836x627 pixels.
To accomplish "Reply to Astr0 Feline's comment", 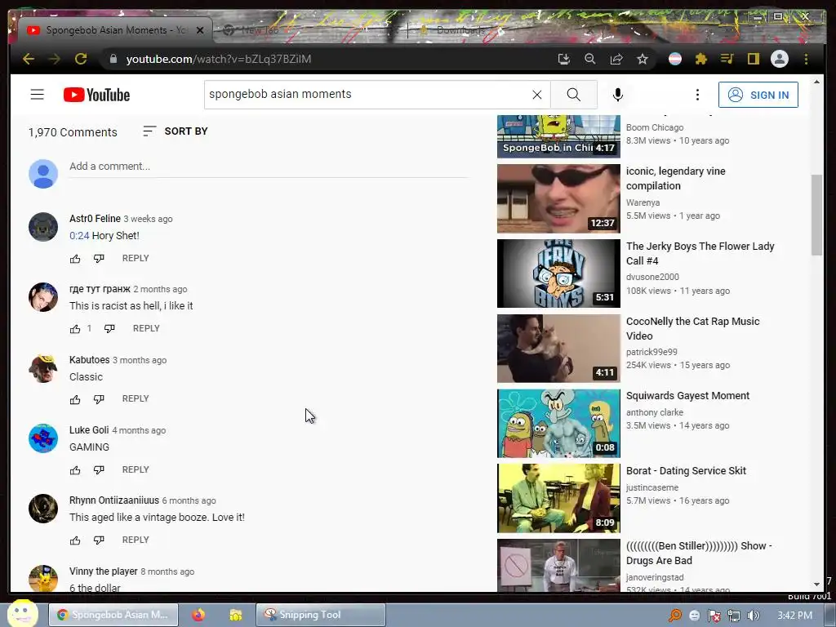I will (136, 258).
